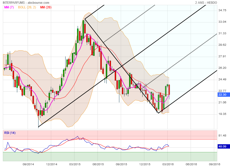Click the 12/2014 date label

tap(51, 164)
